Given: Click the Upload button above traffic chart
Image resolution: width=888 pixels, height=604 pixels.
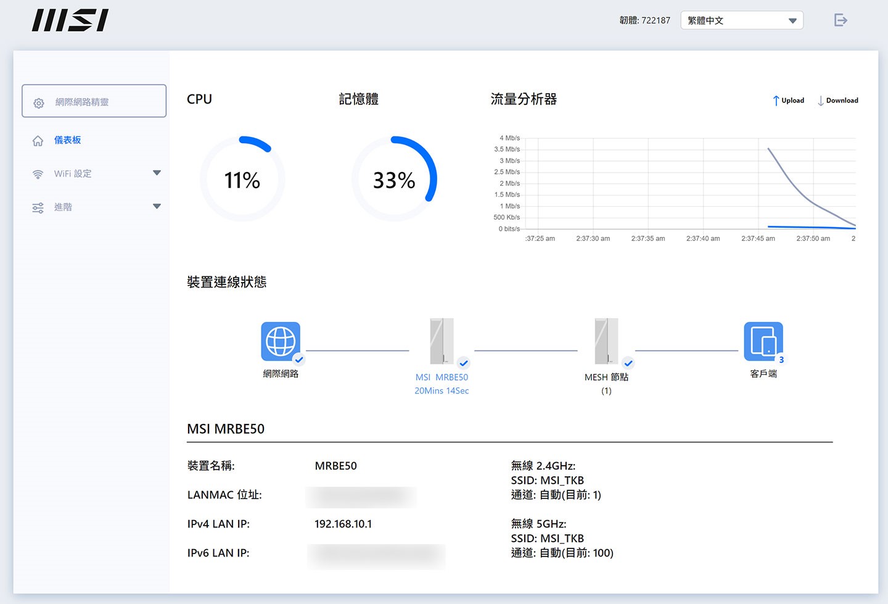Looking at the screenshot, I should [787, 100].
